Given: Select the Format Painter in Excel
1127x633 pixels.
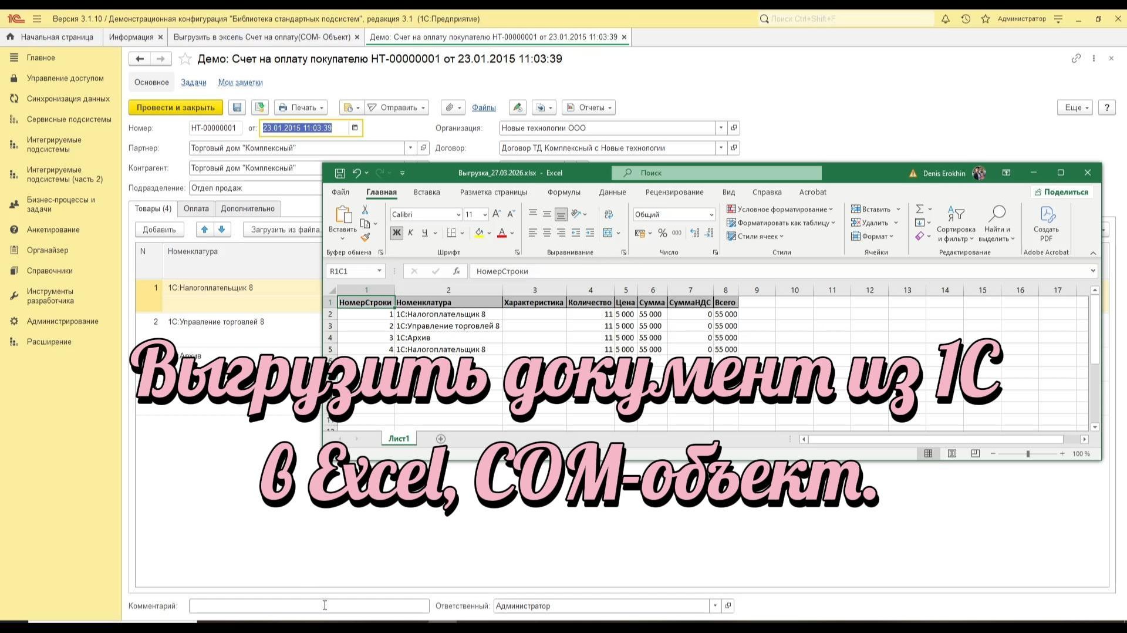Looking at the screenshot, I should [365, 238].
